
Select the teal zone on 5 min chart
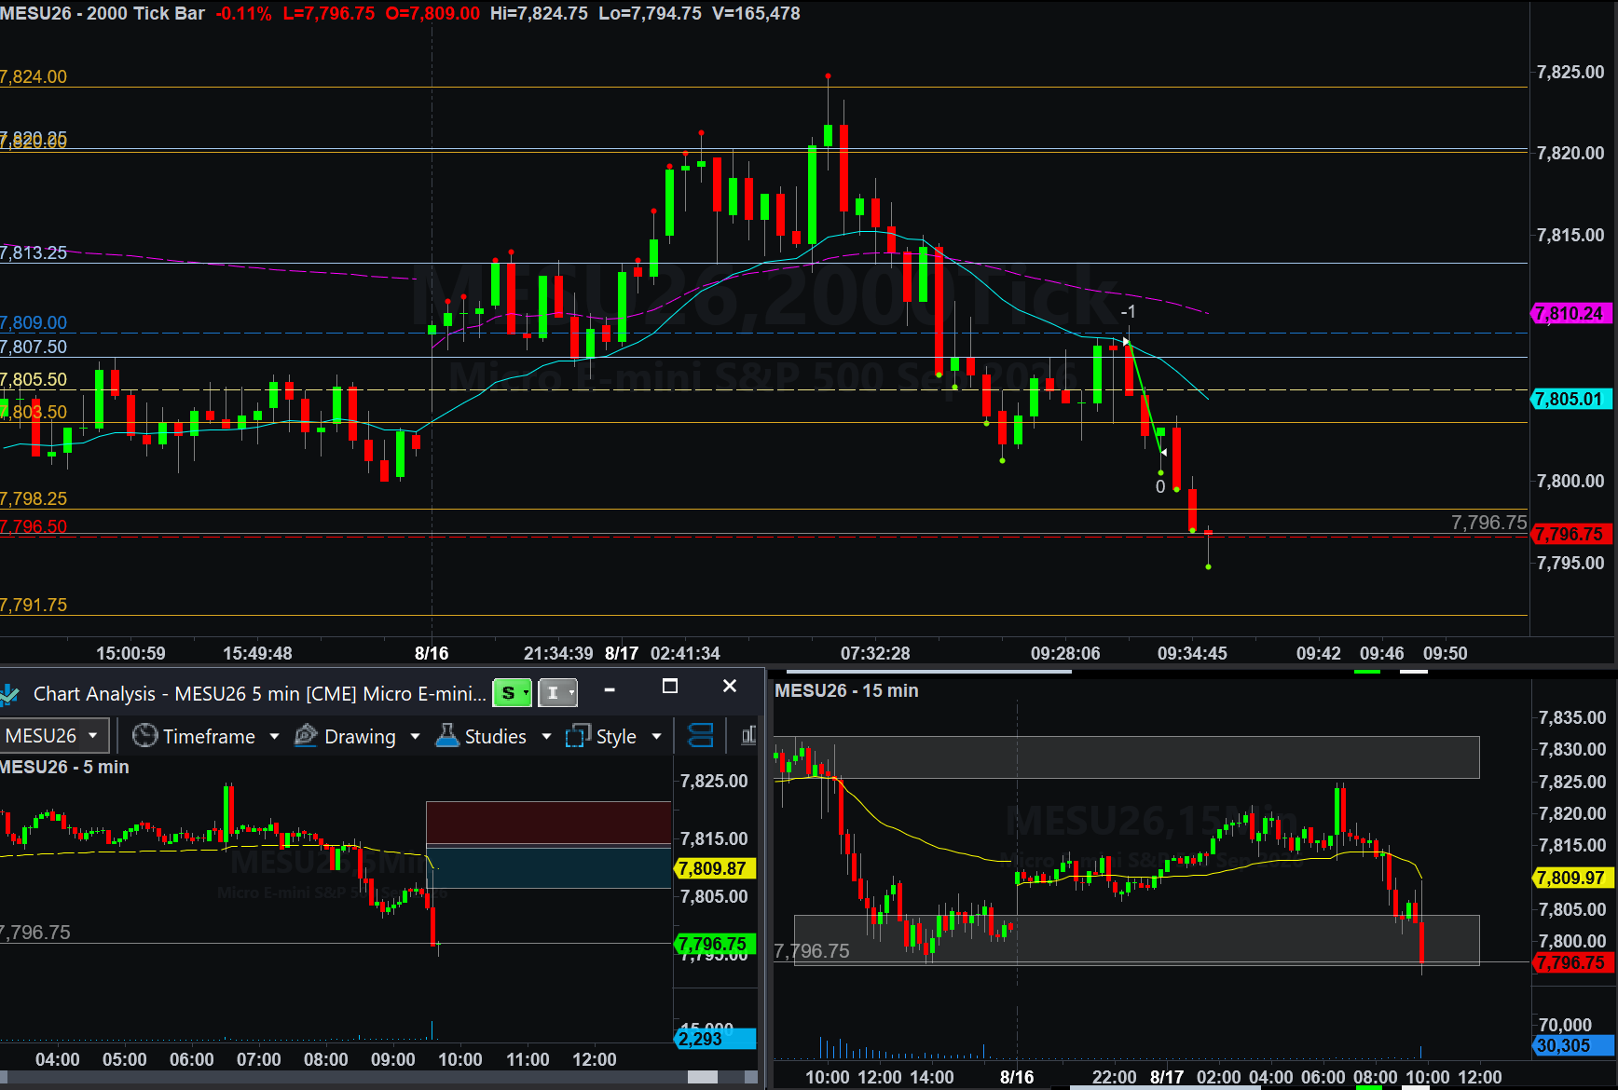pos(548,867)
